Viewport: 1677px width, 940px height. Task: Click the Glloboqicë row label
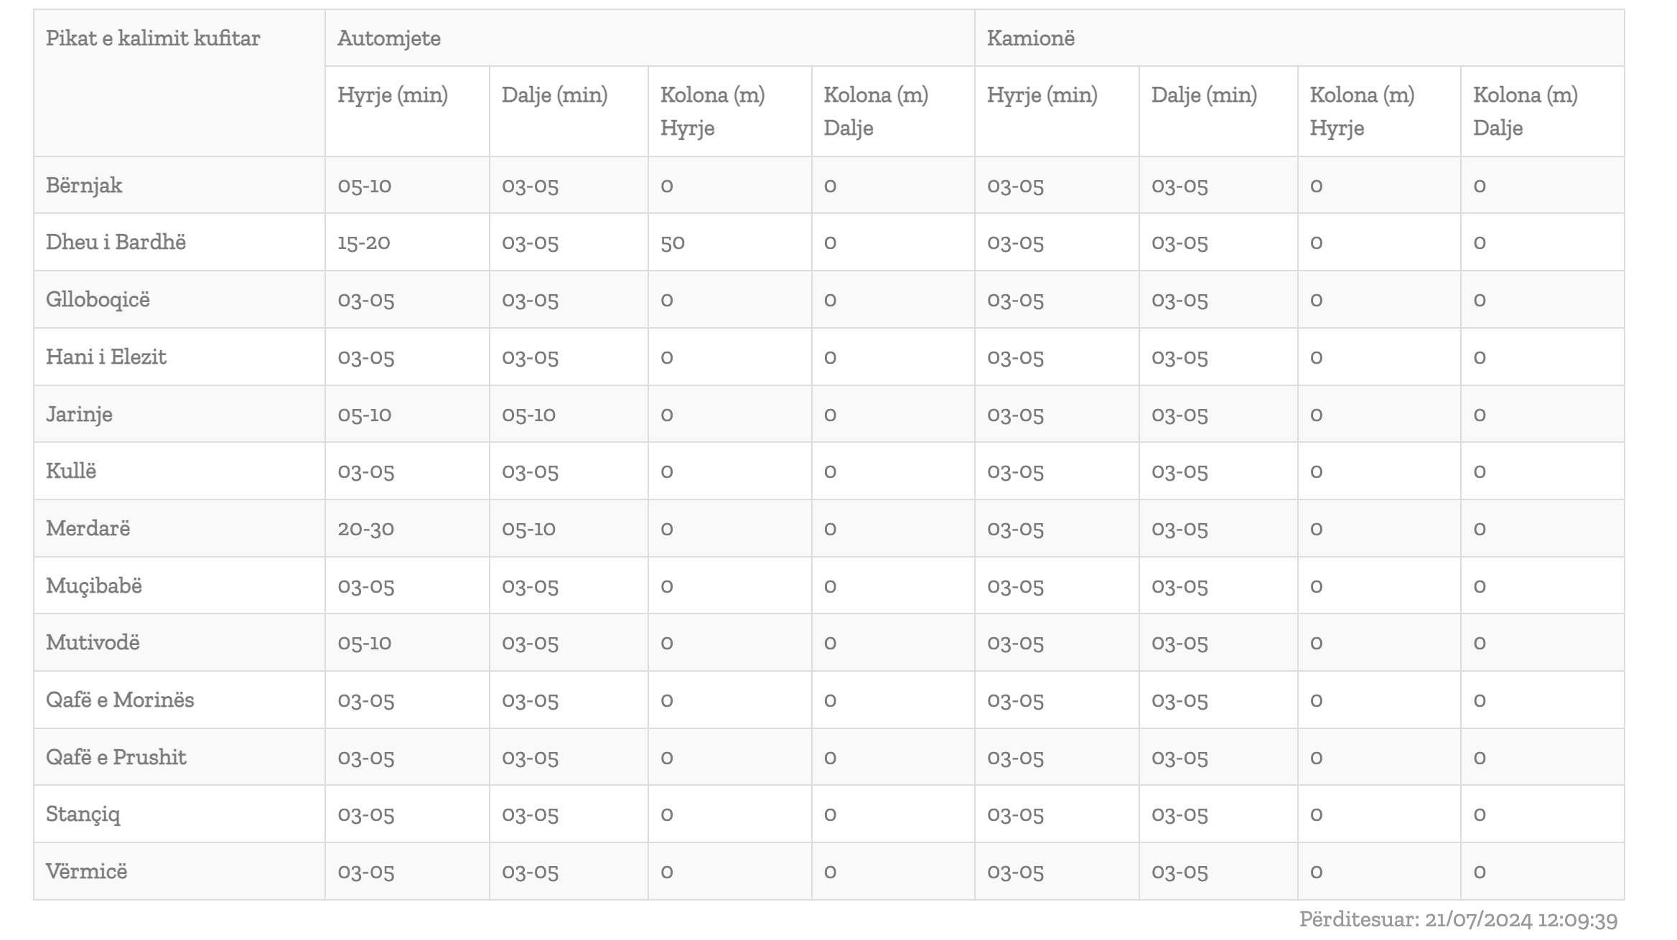pos(98,299)
